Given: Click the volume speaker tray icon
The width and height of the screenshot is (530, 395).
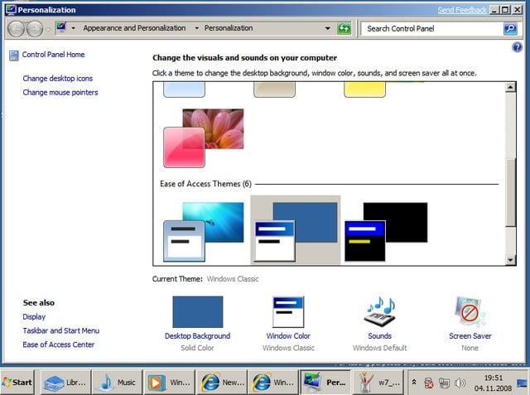Looking at the screenshot, I should [460, 383].
